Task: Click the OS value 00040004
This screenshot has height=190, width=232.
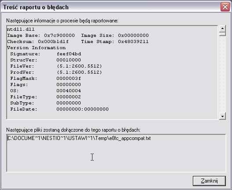Action: (x=69, y=91)
